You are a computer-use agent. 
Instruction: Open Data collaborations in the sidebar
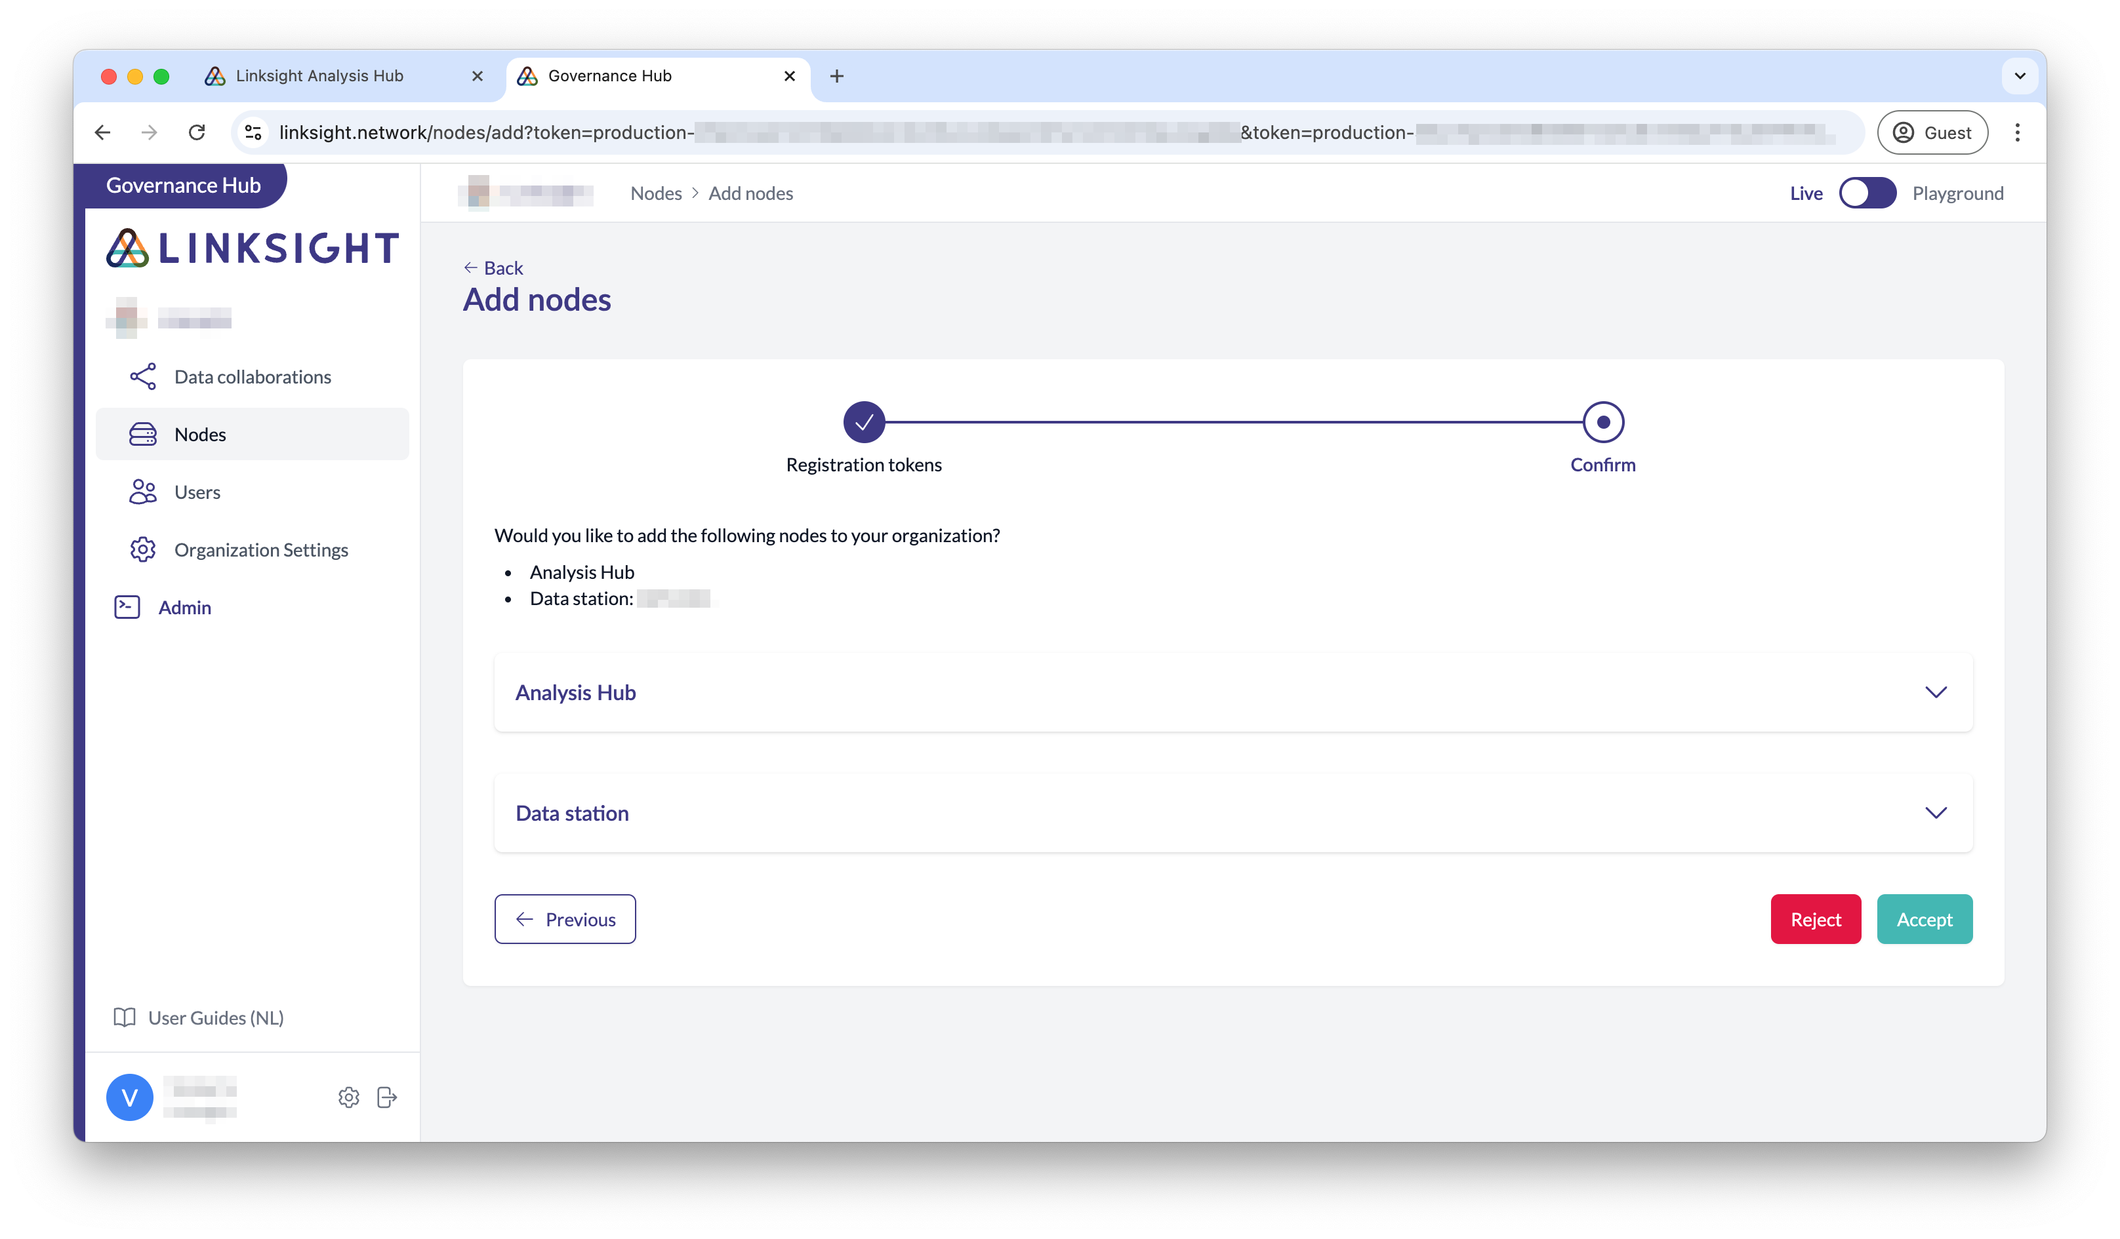coord(253,376)
